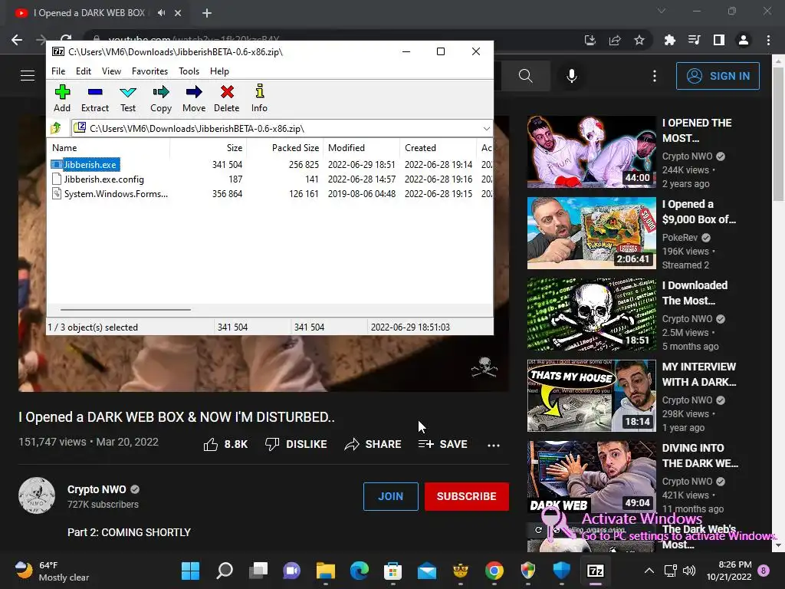The width and height of the screenshot is (785, 589).
Task: Select the Jibberish.exe file row
Action: 271,164
